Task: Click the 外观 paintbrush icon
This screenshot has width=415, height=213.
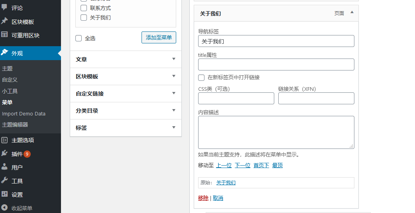Action: (x=4, y=52)
